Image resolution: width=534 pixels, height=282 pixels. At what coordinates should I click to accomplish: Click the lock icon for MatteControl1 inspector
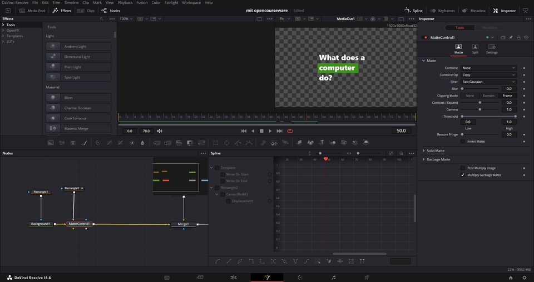[518, 37]
